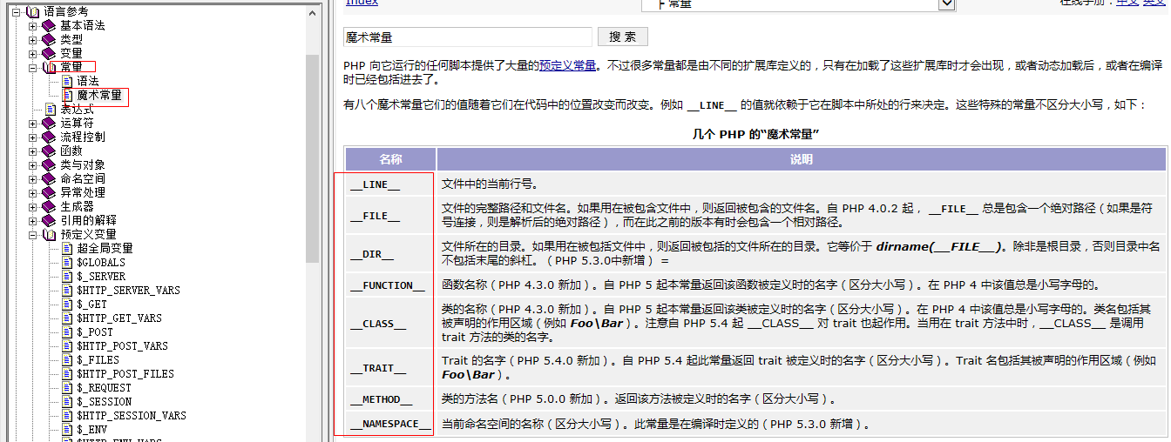Image resolution: width=1171 pixels, height=442 pixels.
Task: Click the closed book icon beside 类型
Action: pos(49,39)
